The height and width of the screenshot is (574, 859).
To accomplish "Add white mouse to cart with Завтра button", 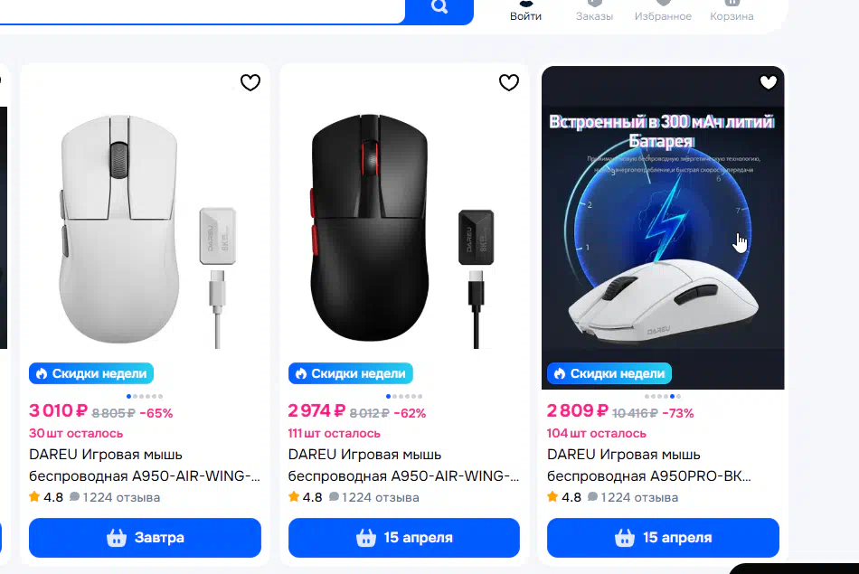I will [145, 538].
